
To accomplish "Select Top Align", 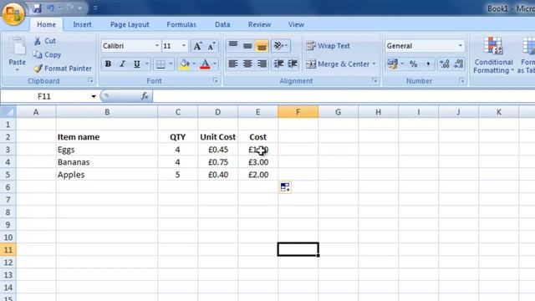I will point(233,46).
